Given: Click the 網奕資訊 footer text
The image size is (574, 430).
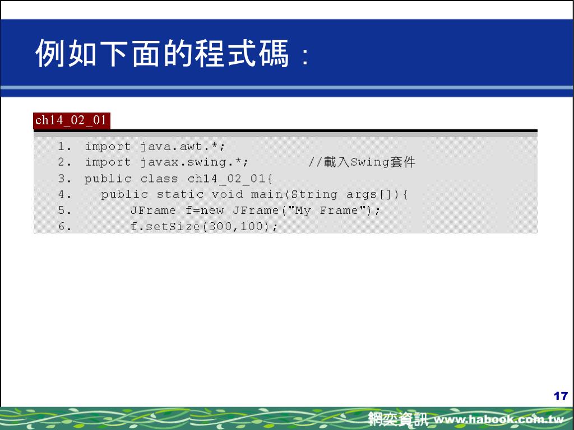Looking at the screenshot, I should pyautogui.click(x=398, y=419).
